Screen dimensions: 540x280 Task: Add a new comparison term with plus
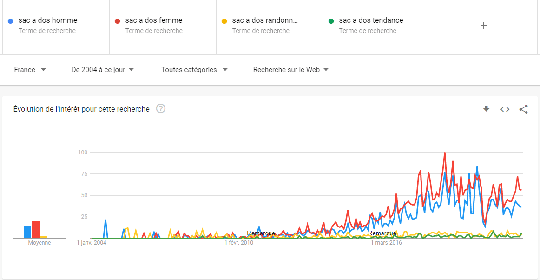pyautogui.click(x=483, y=26)
